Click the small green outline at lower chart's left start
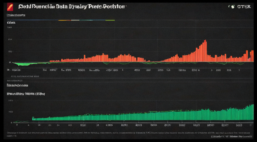Screen dimensions: 257x142 21,122
